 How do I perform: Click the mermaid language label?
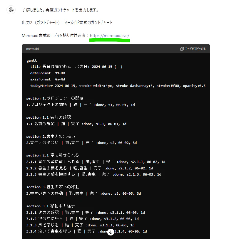pyautogui.click(x=33, y=49)
